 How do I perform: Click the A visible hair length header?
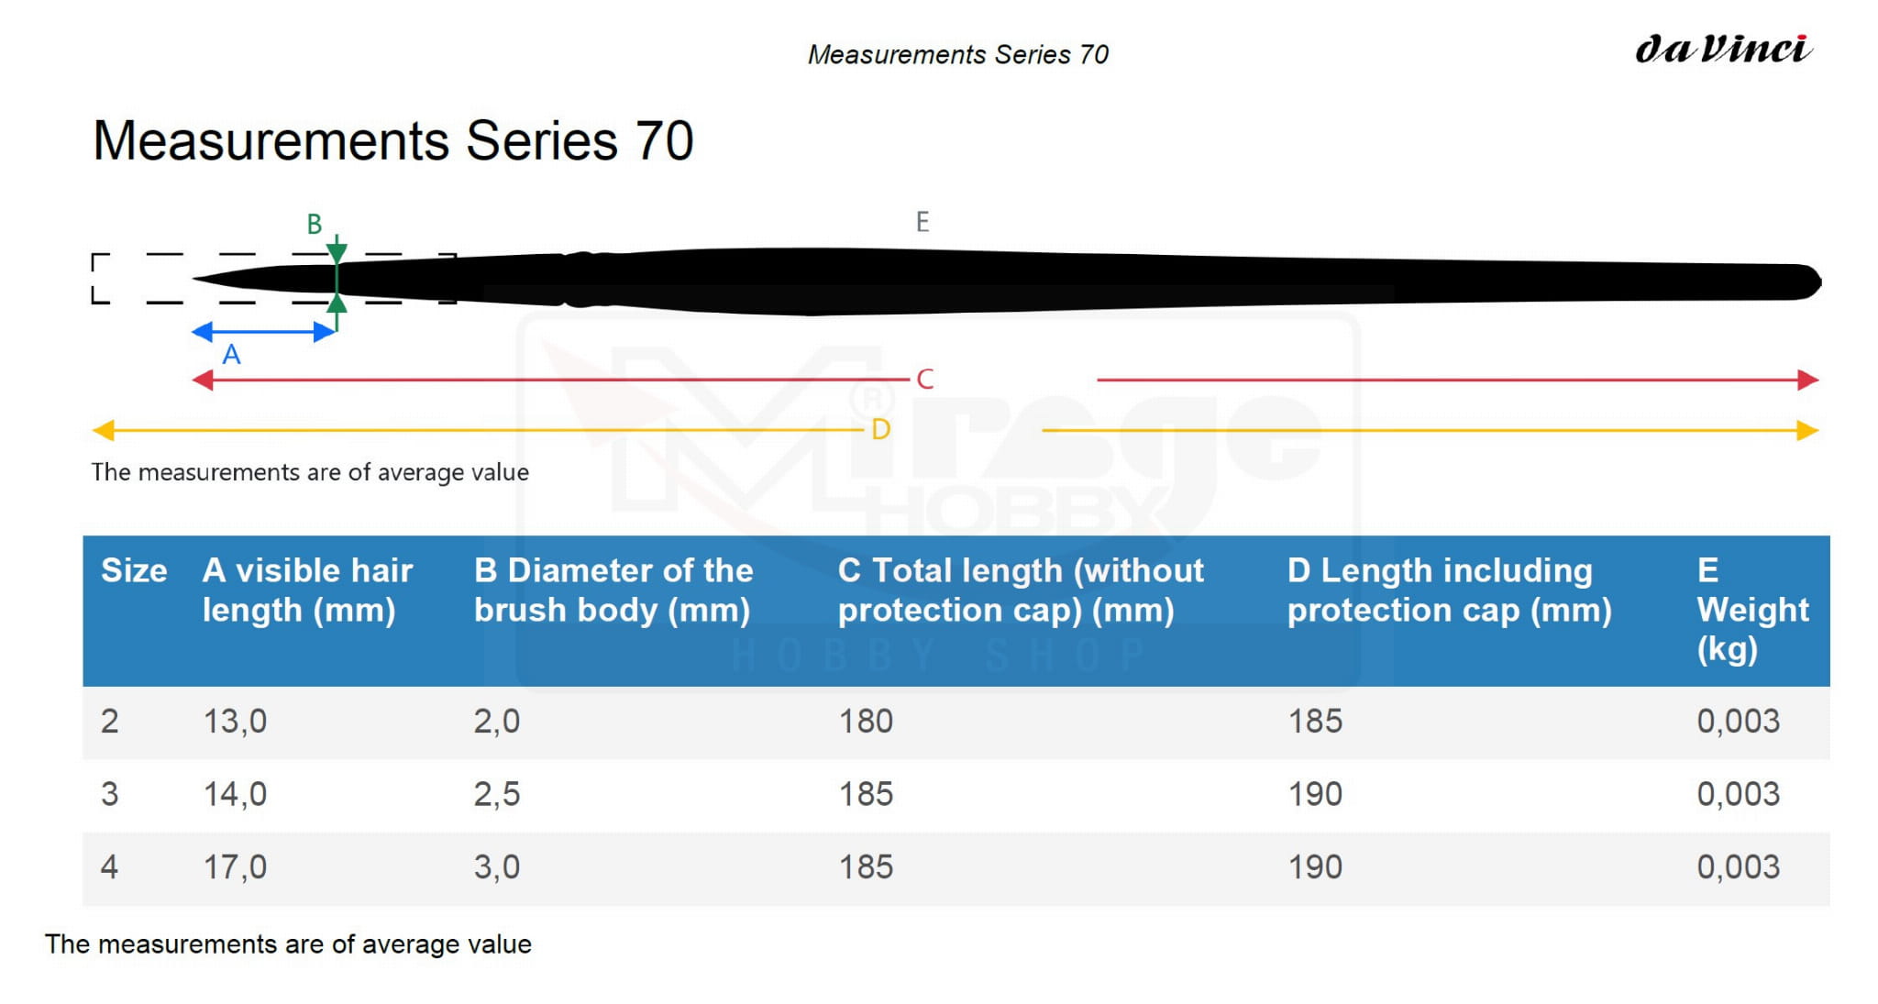(x=307, y=590)
